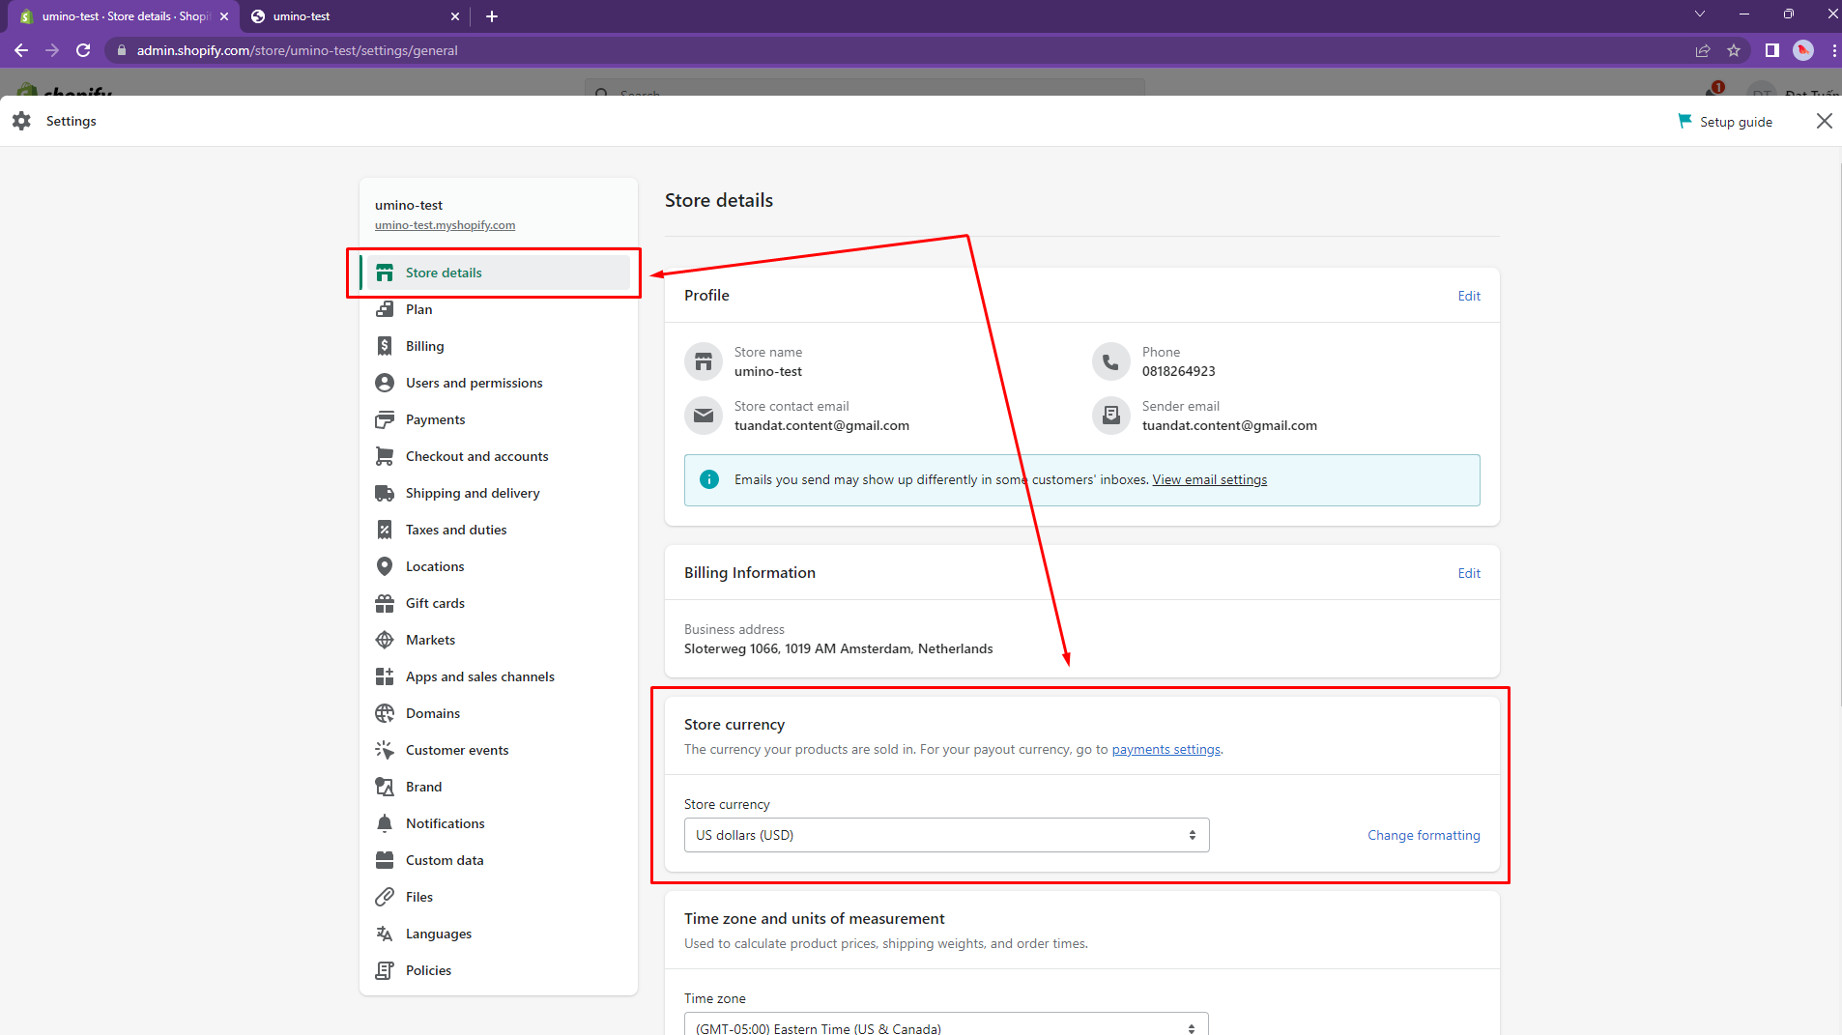This screenshot has height=1035, width=1842.
Task: Click the Customer events sparkle icon
Action: pos(385,750)
